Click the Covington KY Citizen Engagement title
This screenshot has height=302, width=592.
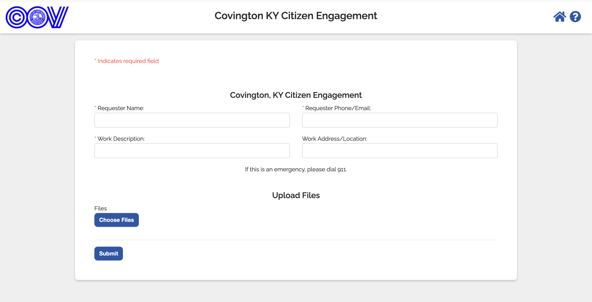296,15
